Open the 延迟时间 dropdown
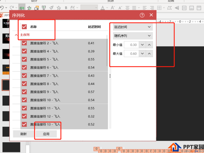Screen dimensions: 204x153 click(x=133, y=27)
